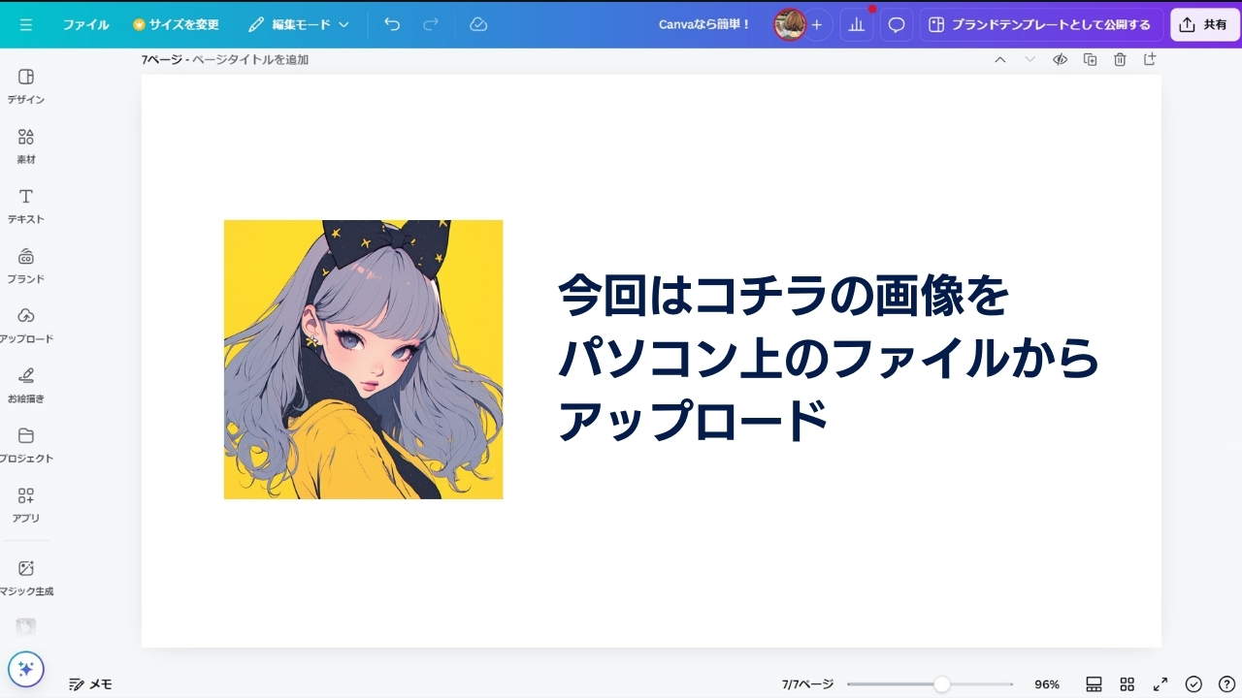Open the ファイル menu
The width and height of the screenshot is (1242, 698).
[x=86, y=24]
